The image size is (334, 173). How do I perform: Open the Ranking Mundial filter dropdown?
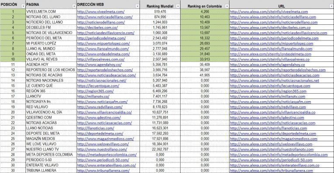click(178, 7)
